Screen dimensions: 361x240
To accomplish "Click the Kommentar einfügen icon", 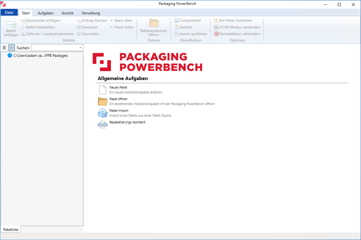I will point(23,21).
